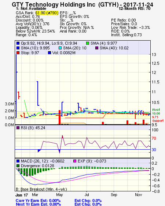Click the Below 52wkHi: 23.54% line
This screenshot has height=206, width=165.
pyautogui.click(x=35, y=31)
